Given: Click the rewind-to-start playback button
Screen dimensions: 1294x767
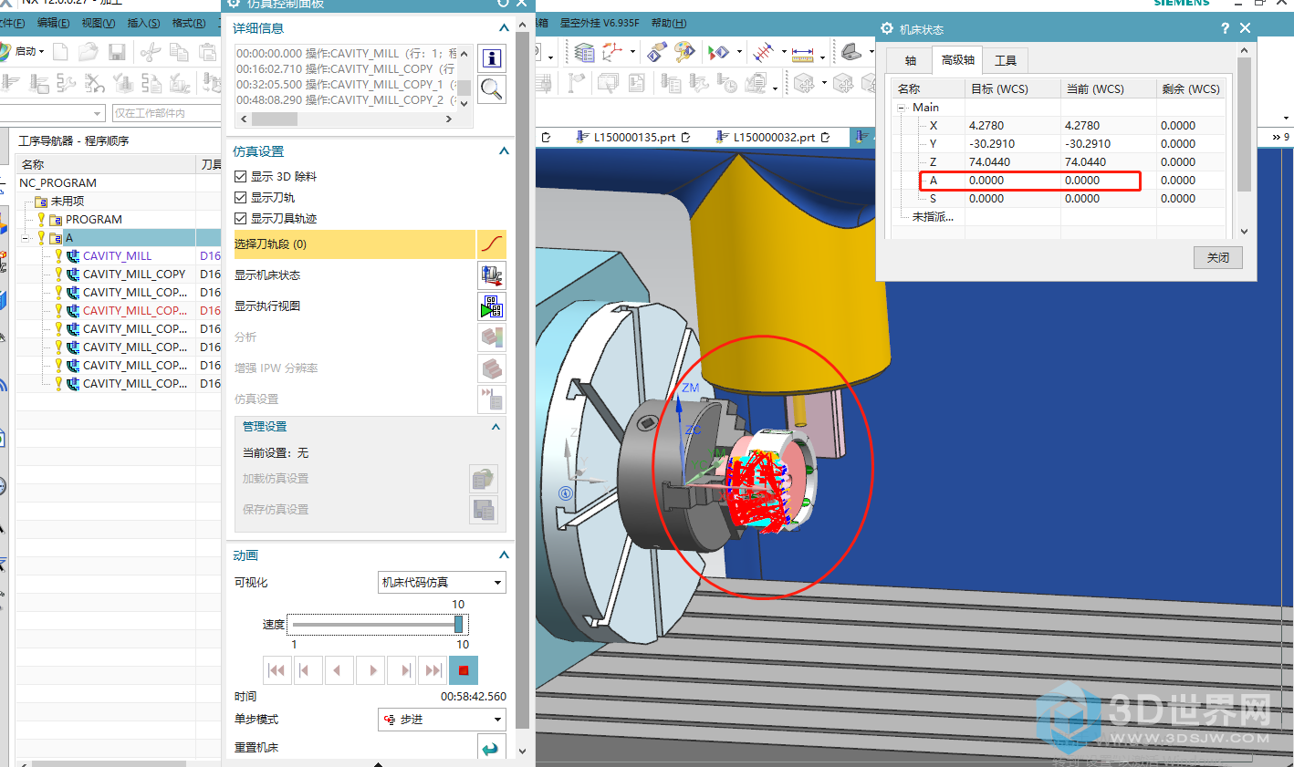Looking at the screenshot, I should click(x=277, y=670).
